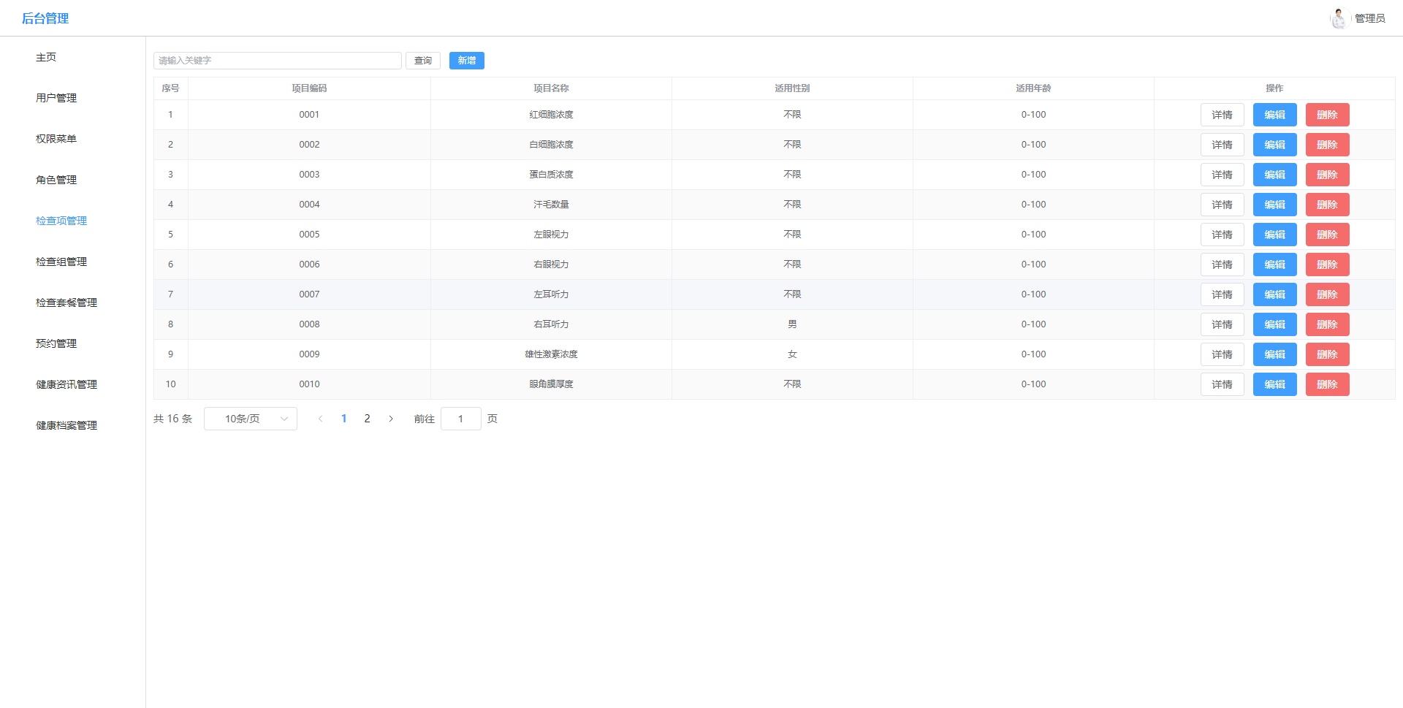The width and height of the screenshot is (1403, 708).
Task: Delete the 蛋白质浓度 item
Action: [x=1327, y=175]
